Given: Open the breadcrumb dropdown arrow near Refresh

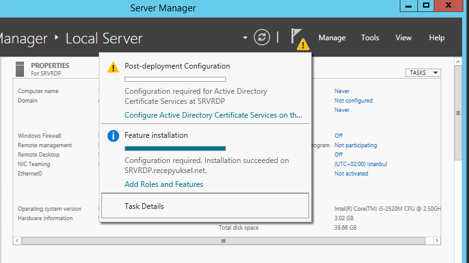Looking at the screenshot, I should pos(245,38).
